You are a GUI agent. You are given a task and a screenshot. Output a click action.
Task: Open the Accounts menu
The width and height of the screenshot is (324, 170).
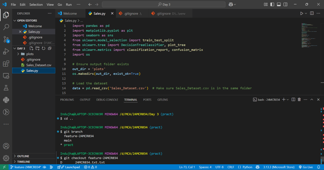[6, 146]
